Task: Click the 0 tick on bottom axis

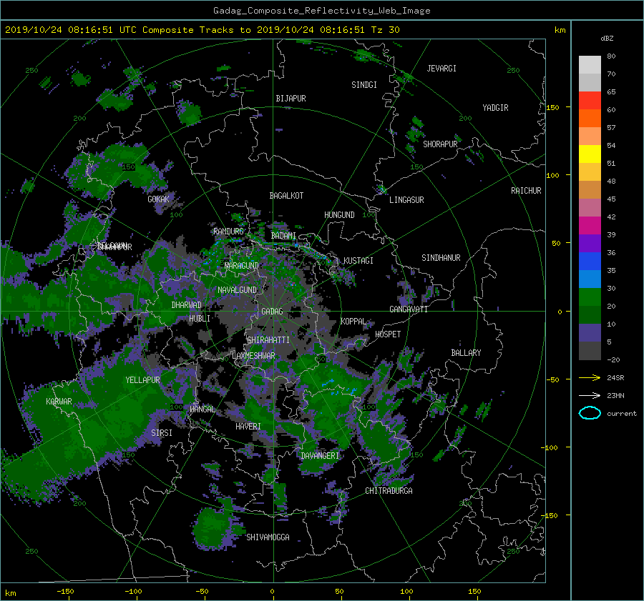Action: click(272, 591)
